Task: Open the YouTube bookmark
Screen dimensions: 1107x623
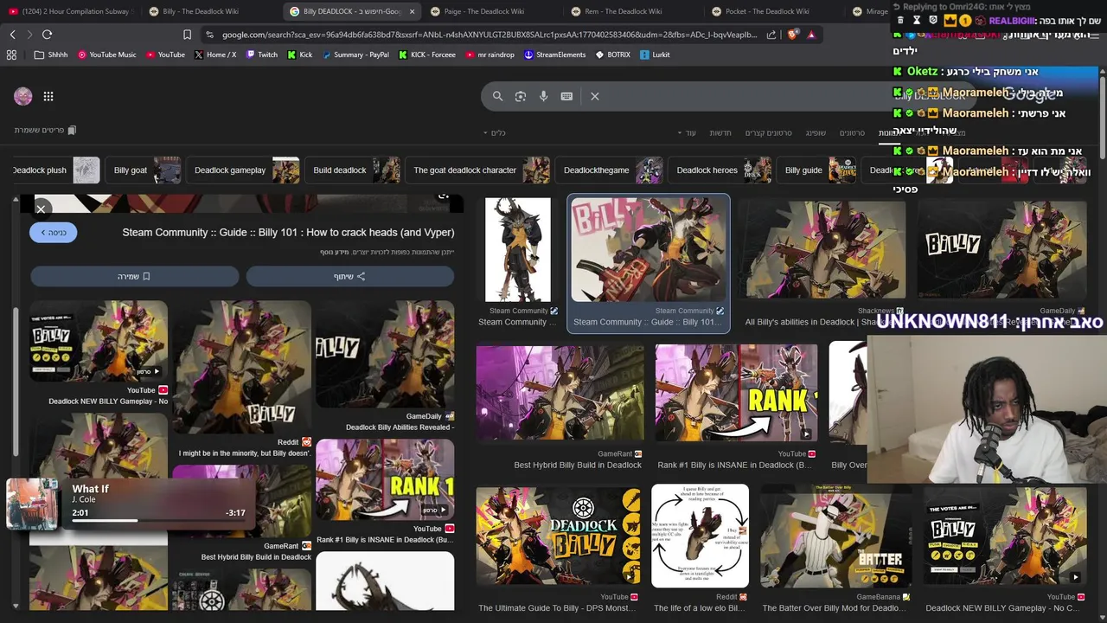Action: click(x=164, y=55)
